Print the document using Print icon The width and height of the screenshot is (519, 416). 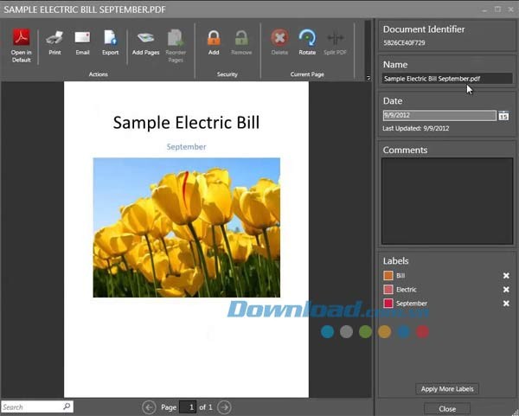click(x=54, y=38)
